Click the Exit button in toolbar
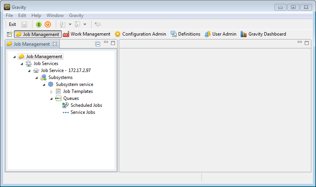The height and width of the screenshot is (187, 316). pos(12,24)
